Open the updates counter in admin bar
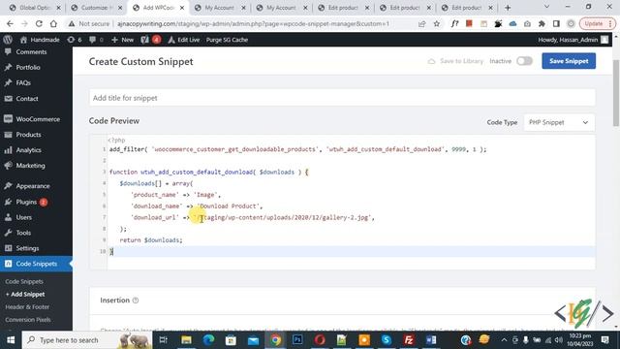Screen dimensions: 620x349 point(75,40)
